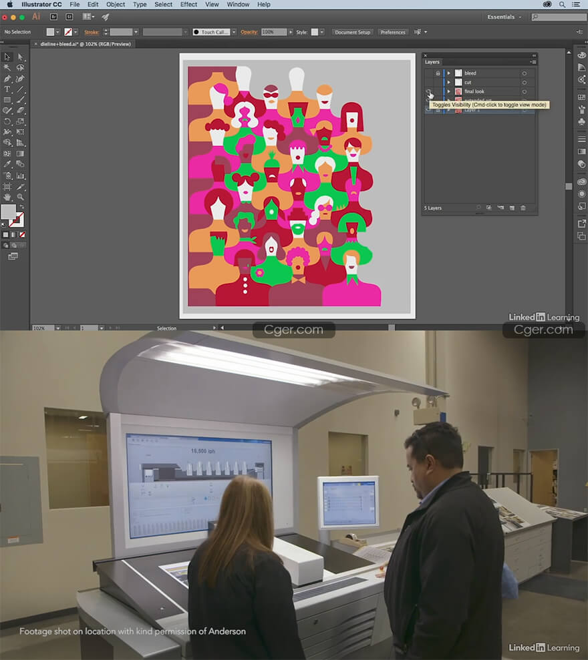Select the Selection tool
588x660 pixels.
(x=7, y=57)
